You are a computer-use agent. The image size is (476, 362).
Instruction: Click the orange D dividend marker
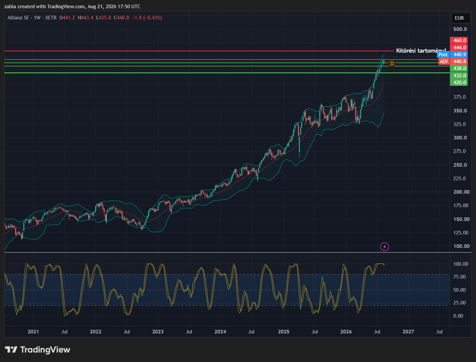[x=392, y=63]
